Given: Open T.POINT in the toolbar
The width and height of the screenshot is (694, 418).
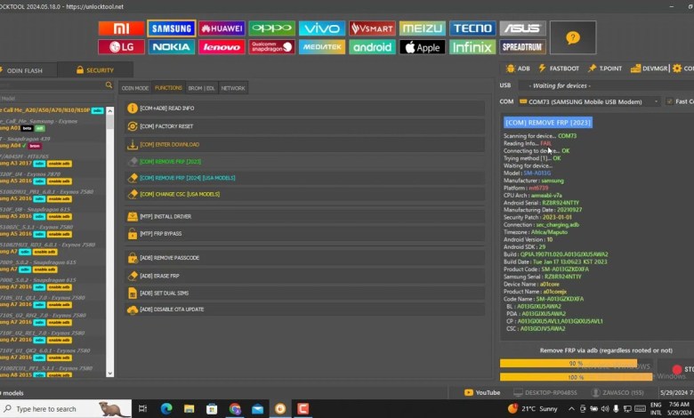Looking at the screenshot, I should pyautogui.click(x=605, y=68).
